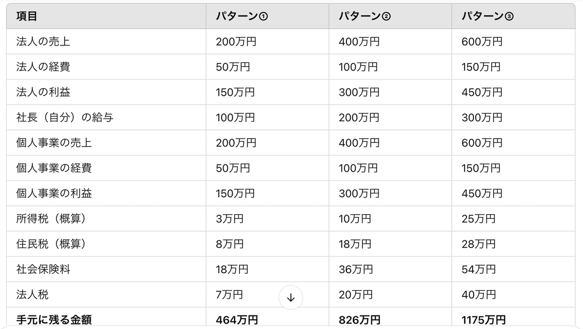Click the 1175万円 total cell

coord(483,319)
